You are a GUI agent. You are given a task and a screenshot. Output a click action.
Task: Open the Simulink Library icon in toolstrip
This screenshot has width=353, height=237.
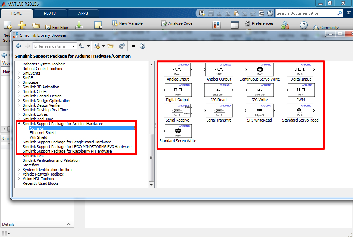click(216, 25)
